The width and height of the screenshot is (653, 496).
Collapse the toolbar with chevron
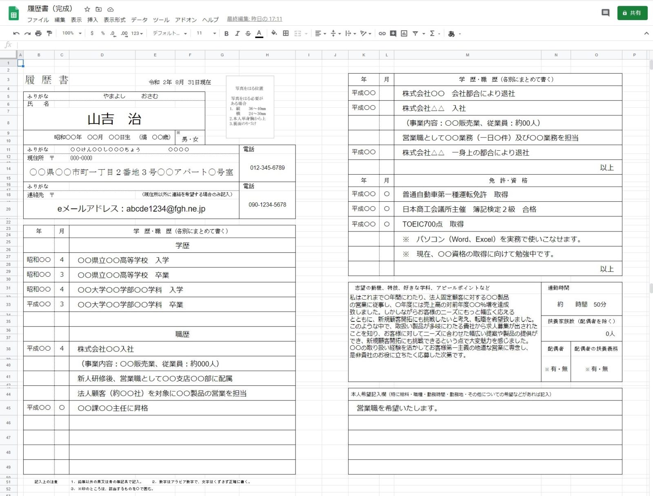click(x=646, y=33)
